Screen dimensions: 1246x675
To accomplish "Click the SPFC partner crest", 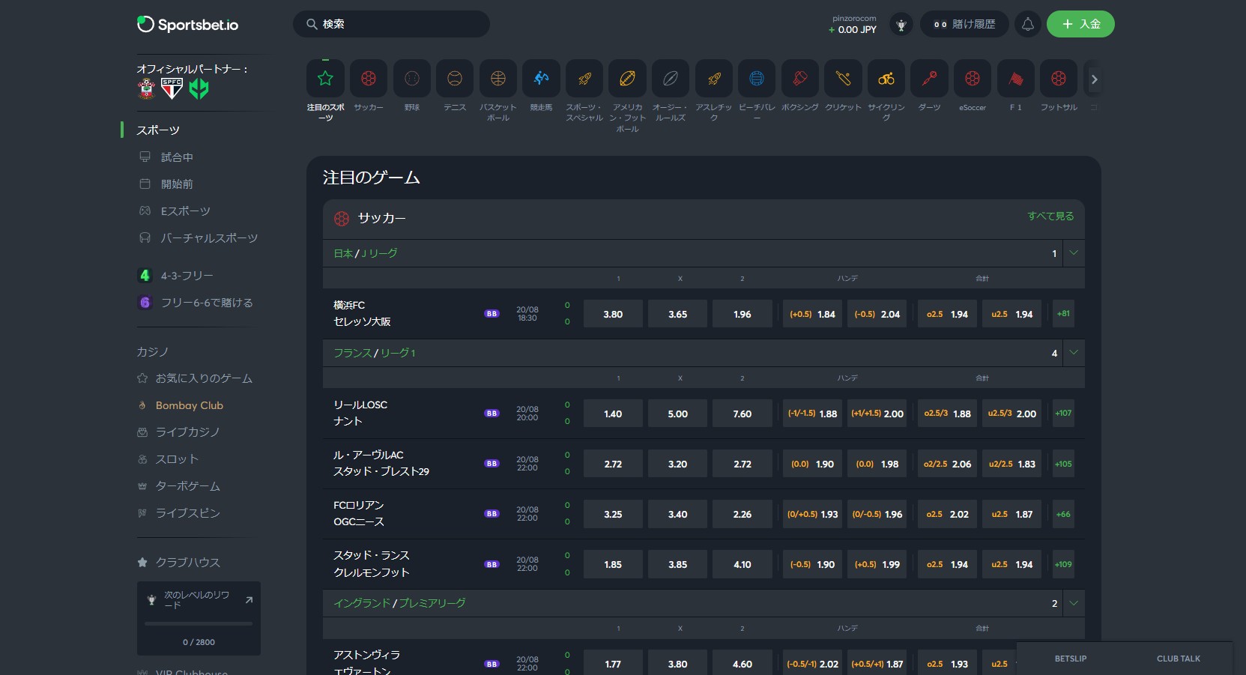I will (x=172, y=89).
